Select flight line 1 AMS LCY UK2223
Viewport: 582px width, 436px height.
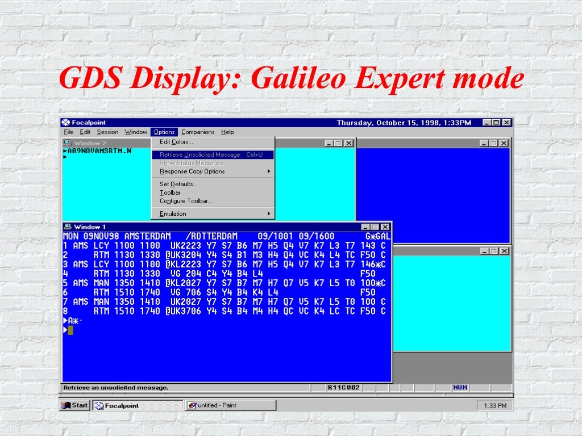click(225, 245)
